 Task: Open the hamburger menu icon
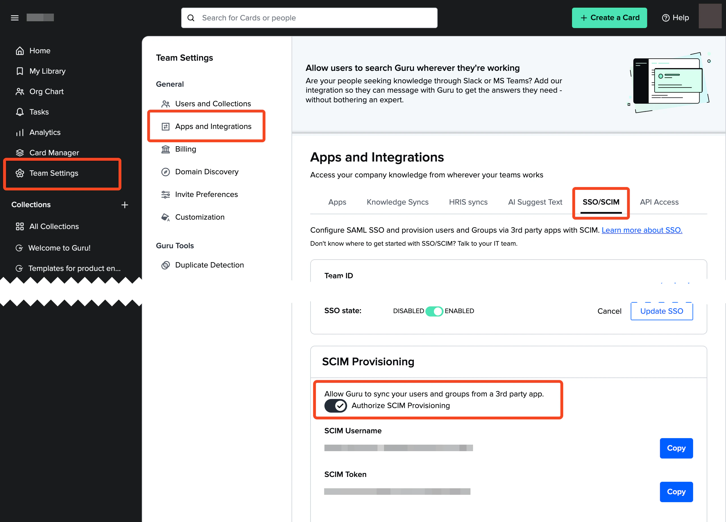[x=15, y=18]
